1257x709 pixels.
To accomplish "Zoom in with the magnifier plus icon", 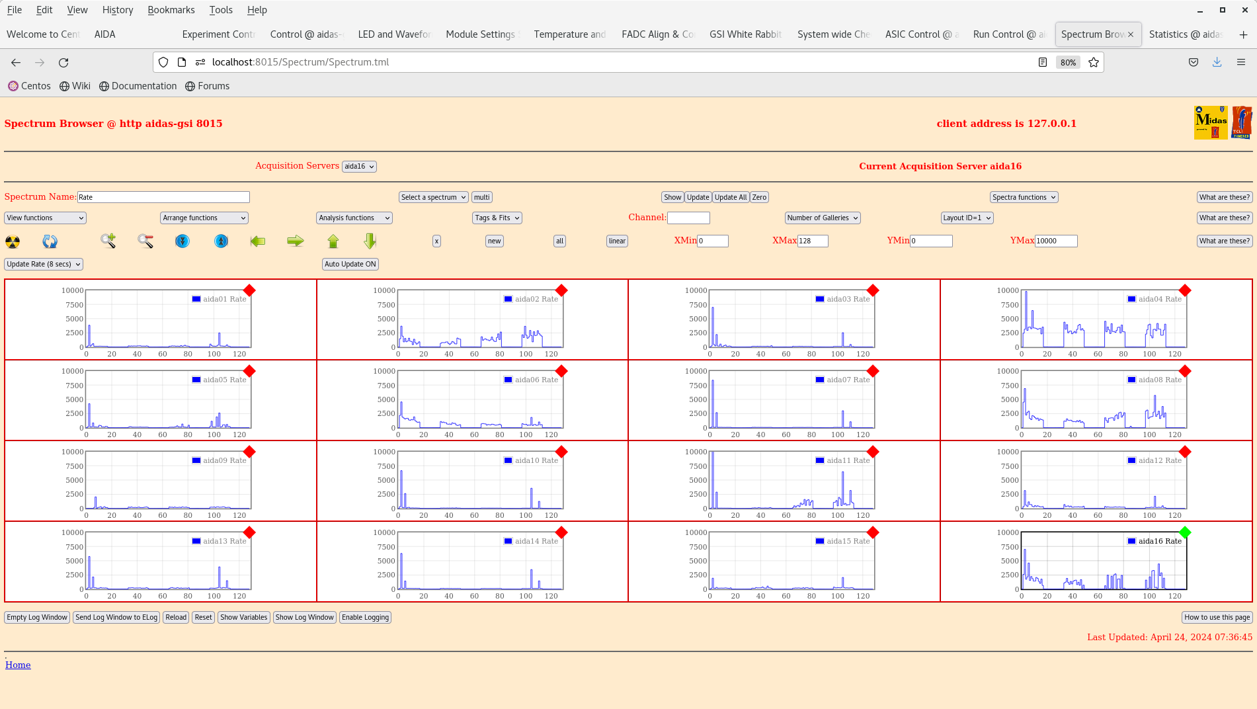I will click(x=108, y=241).
